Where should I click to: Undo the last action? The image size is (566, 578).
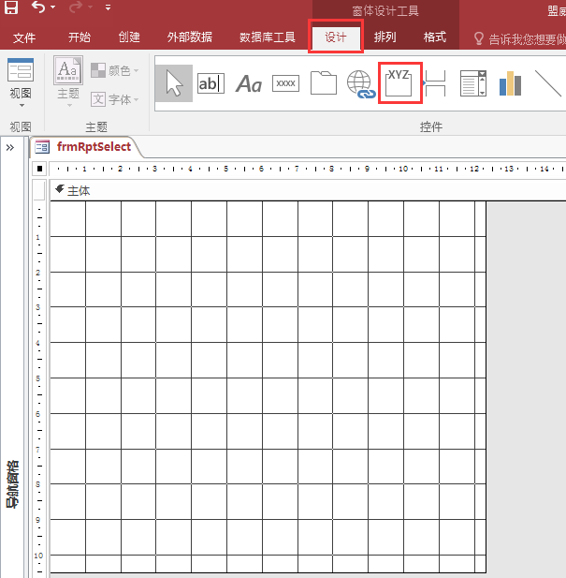pyautogui.click(x=38, y=7)
